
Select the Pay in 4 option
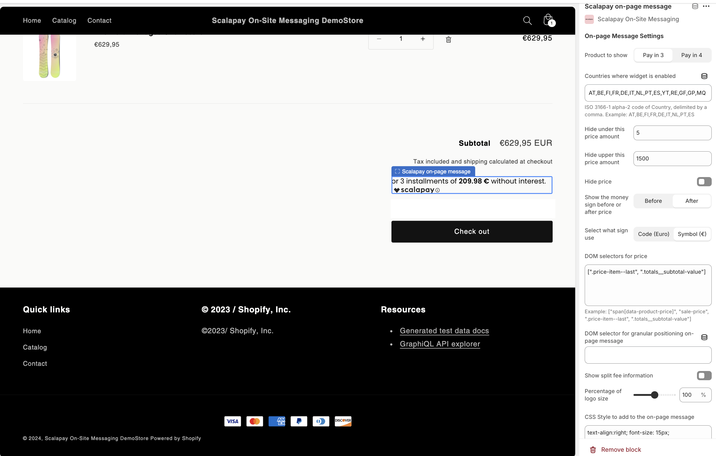pyautogui.click(x=691, y=55)
